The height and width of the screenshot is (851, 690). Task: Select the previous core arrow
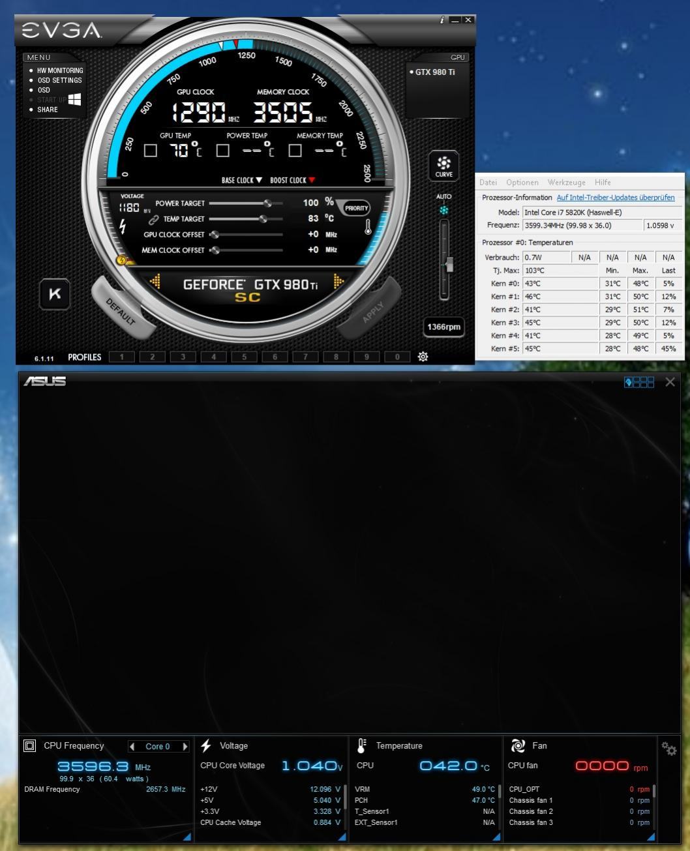click(x=132, y=747)
